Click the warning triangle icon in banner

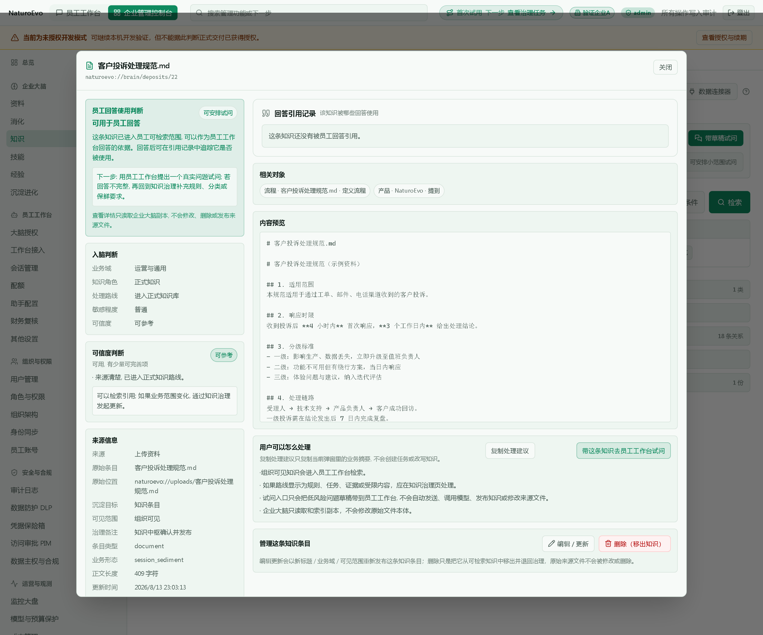tap(15, 38)
